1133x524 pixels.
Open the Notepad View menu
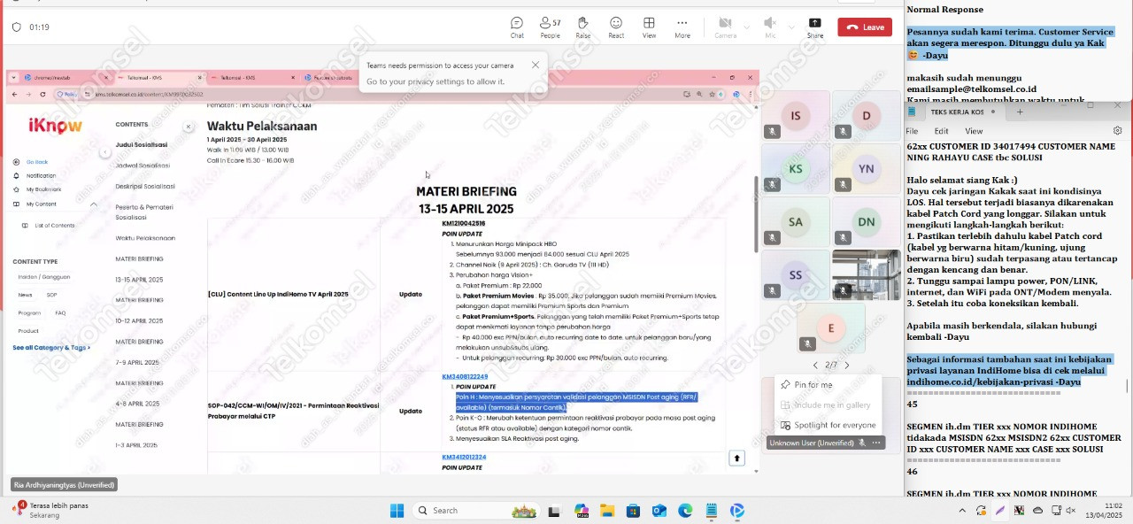[x=974, y=131]
